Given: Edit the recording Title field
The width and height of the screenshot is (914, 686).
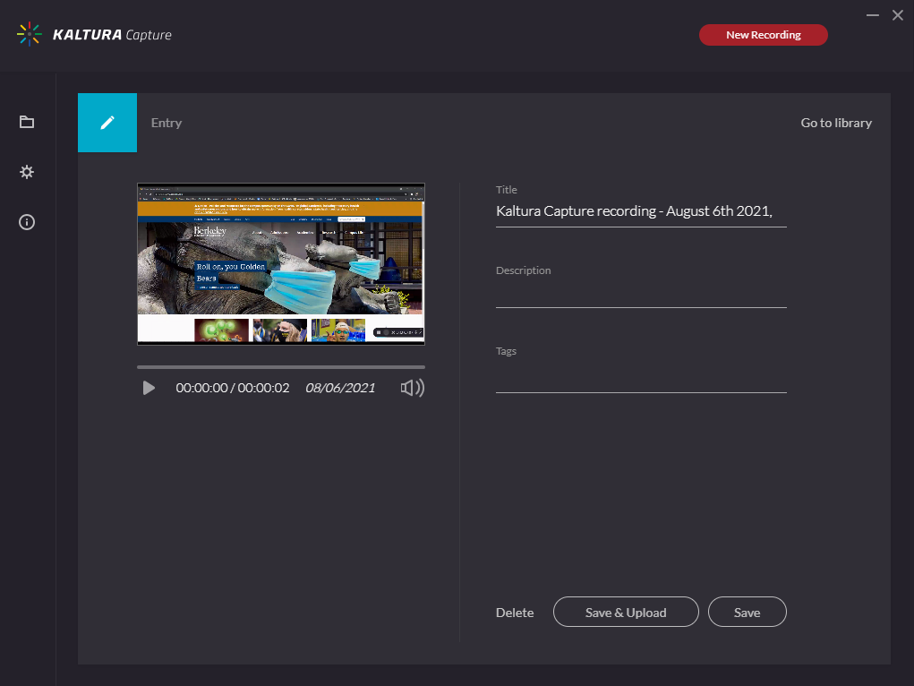Looking at the screenshot, I should click(640, 210).
